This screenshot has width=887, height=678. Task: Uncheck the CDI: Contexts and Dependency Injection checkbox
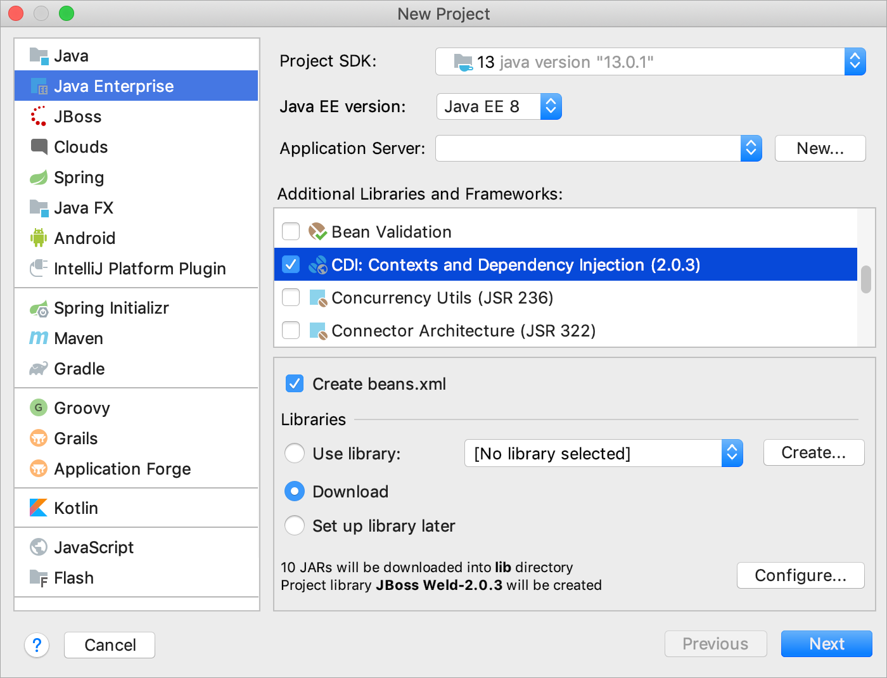[x=290, y=265]
